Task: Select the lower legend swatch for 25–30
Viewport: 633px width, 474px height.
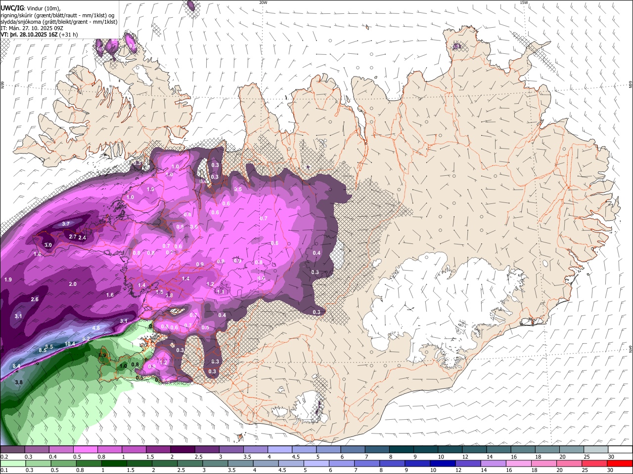Action: 595,464
